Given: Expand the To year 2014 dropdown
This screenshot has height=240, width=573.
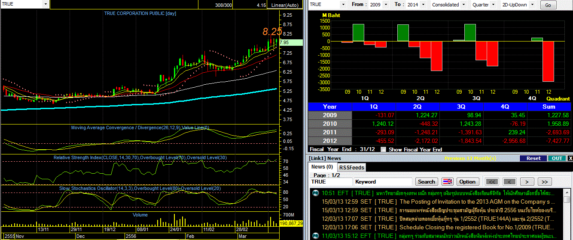Looking at the screenshot, I should (x=424, y=4).
